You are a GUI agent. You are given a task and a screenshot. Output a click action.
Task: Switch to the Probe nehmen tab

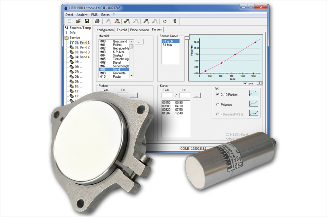(139, 30)
